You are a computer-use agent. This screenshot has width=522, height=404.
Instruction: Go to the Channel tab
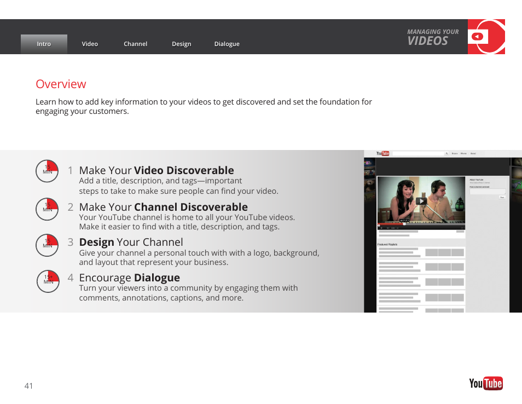coord(135,44)
